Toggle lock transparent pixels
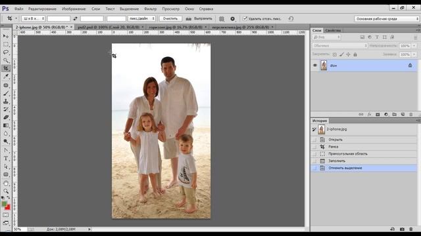 click(335, 54)
